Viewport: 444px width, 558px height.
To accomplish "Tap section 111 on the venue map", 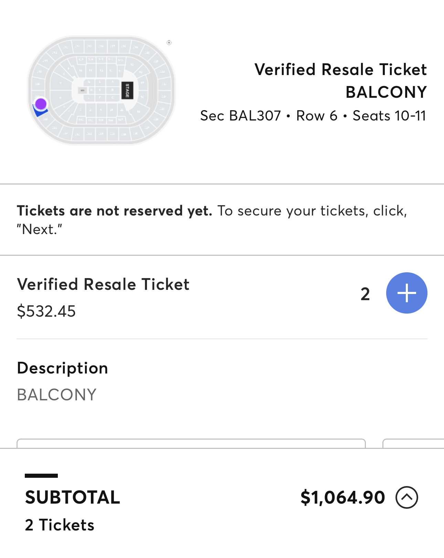I will pyautogui.click(x=101, y=120).
